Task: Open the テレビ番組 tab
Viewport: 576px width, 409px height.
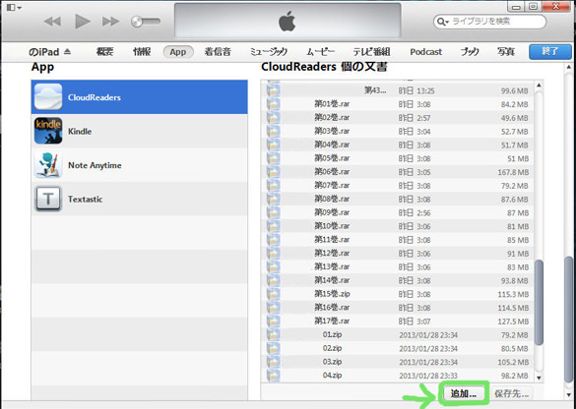Action: tap(371, 52)
